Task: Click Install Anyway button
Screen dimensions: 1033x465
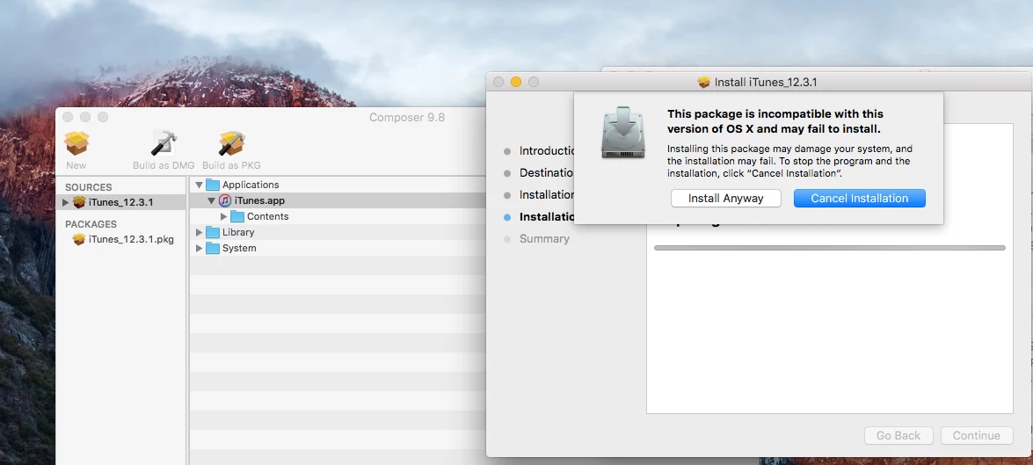Action: click(726, 199)
